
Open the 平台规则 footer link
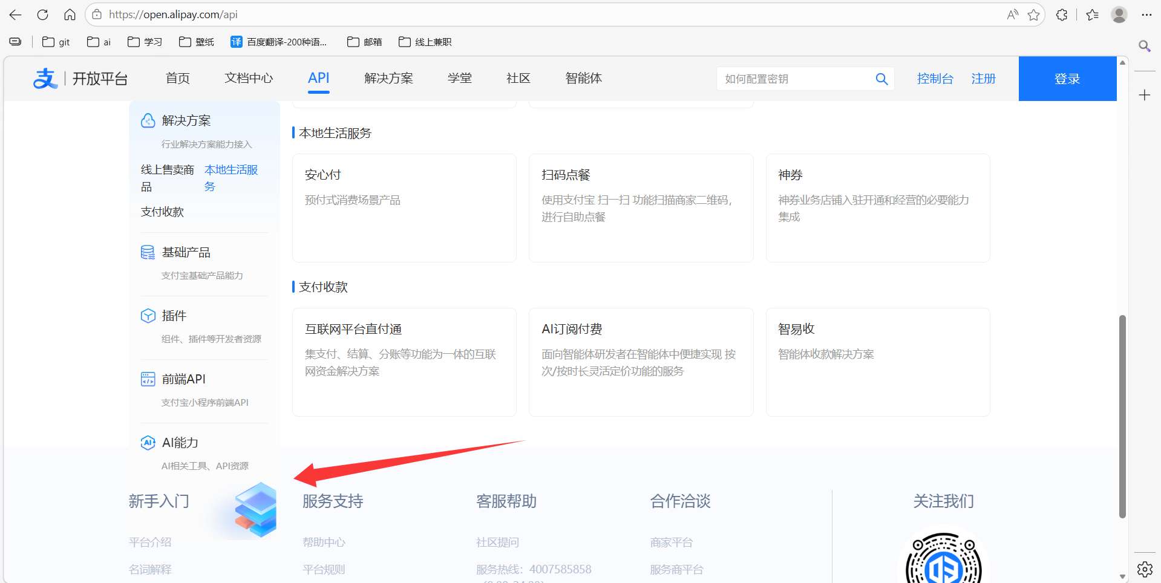tap(324, 570)
